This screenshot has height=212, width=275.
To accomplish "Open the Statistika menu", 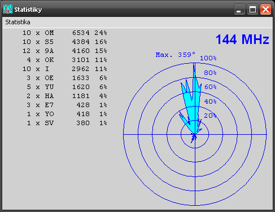I will (x=18, y=22).
